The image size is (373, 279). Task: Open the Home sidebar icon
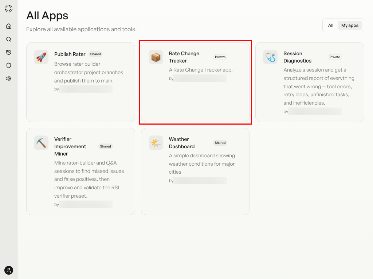click(x=9, y=26)
